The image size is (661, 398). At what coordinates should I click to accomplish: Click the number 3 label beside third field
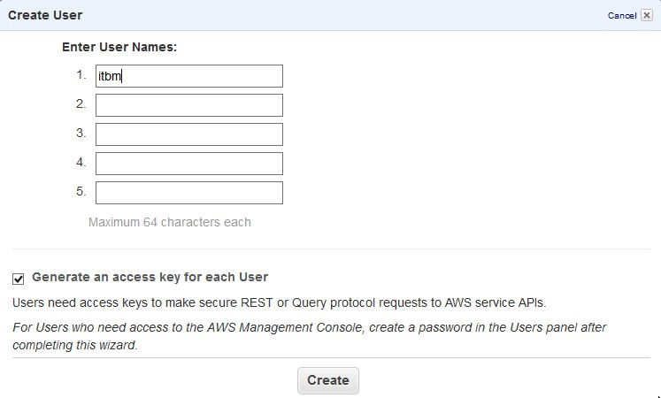pyautogui.click(x=81, y=134)
